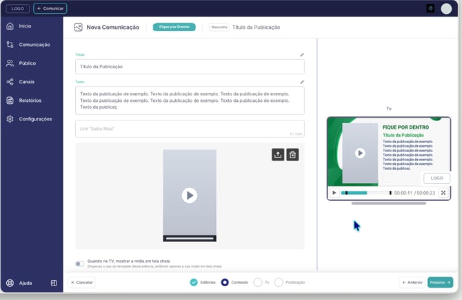This screenshot has height=300, width=462.
Task: Click the video progress bar in editor
Action: click(190, 239)
